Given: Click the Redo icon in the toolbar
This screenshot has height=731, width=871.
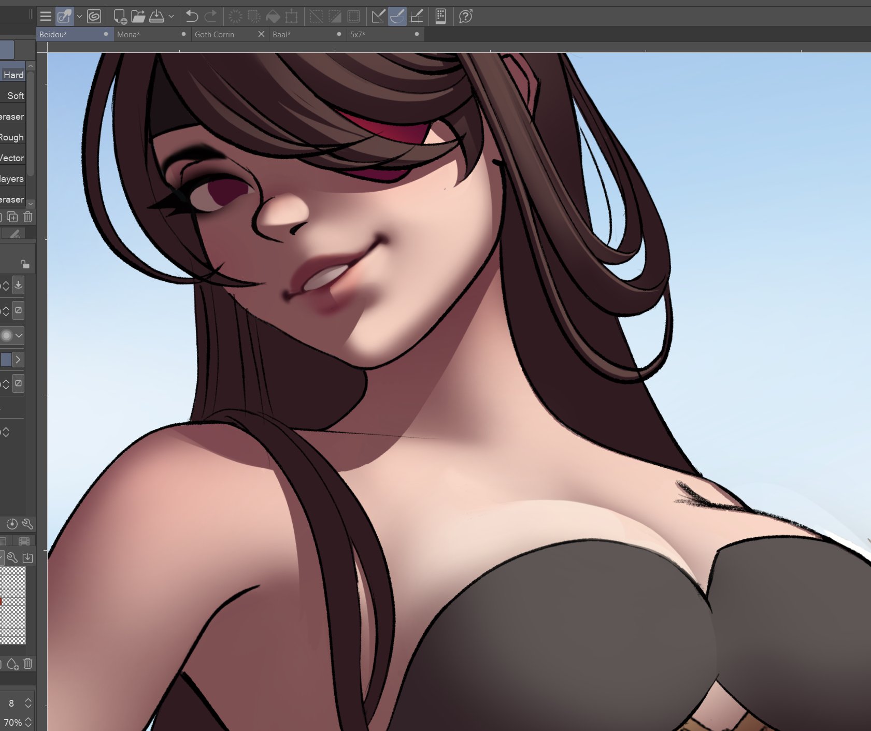Looking at the screenshot, I should pos(209,16).
